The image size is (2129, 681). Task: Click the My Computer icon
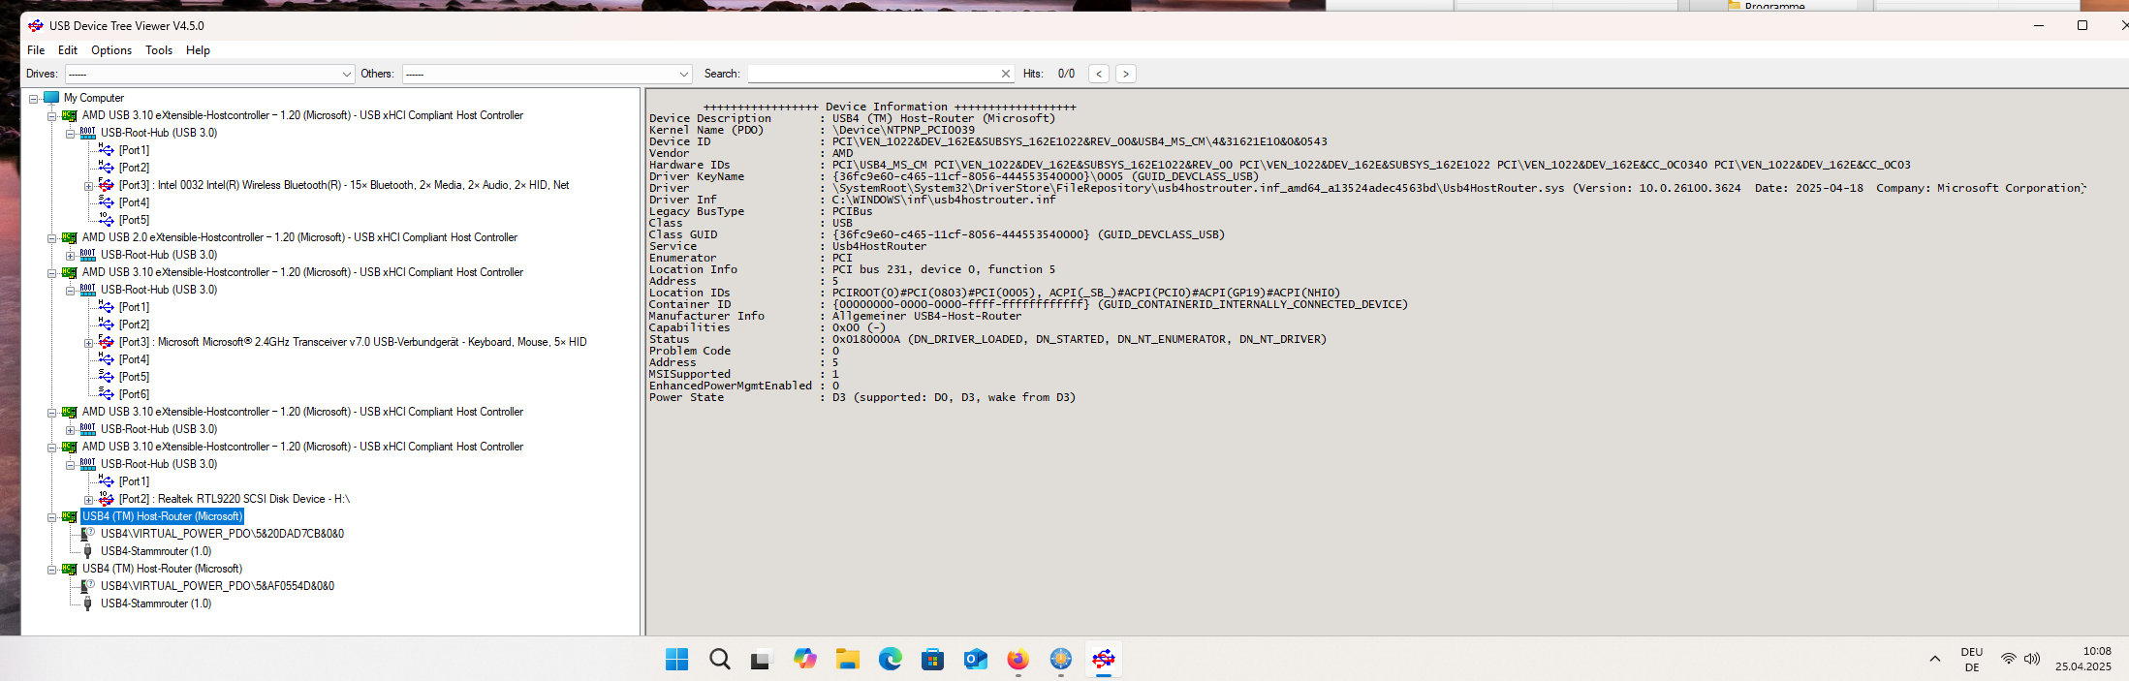pos(51,98)
